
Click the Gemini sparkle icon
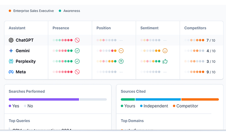coord(11,51)
